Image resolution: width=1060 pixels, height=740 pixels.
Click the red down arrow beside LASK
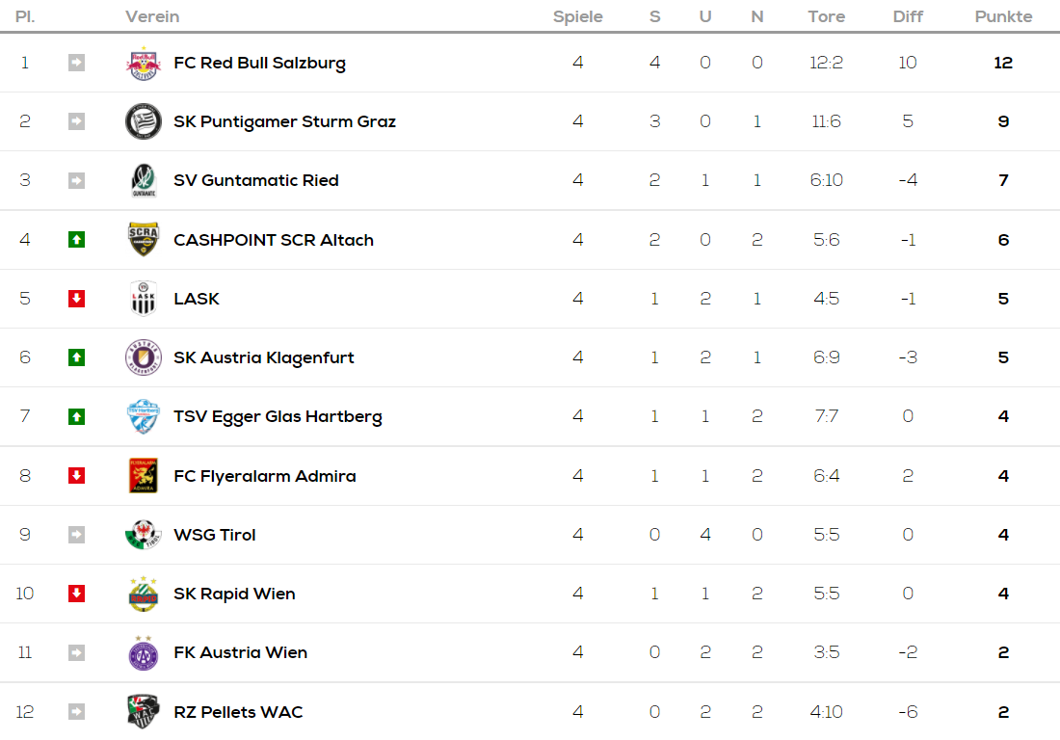[76, 298]
